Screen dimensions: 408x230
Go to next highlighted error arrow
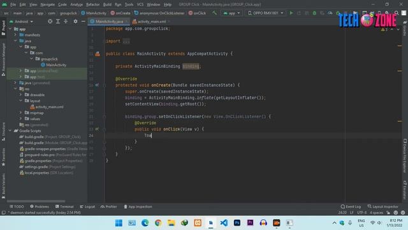[398, 29]
